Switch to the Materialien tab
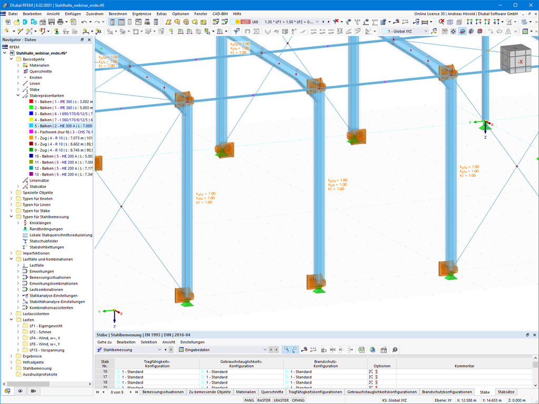The height and width of the screenshot is (404, 539). tap(246, 392)
